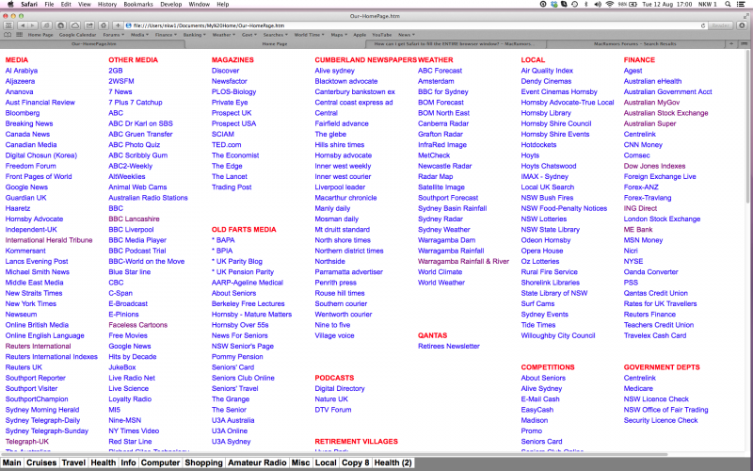Open the Reading List book icon

click(8, 35)
